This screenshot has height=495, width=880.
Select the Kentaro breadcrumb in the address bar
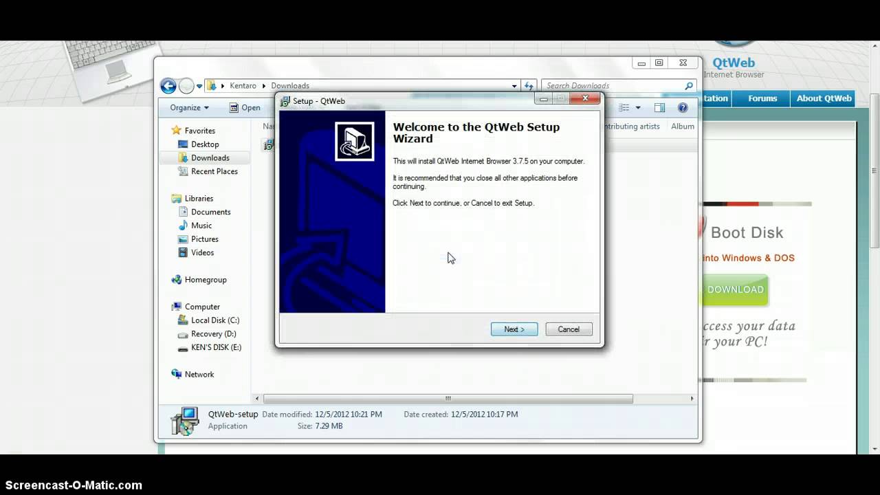point(243,86)
